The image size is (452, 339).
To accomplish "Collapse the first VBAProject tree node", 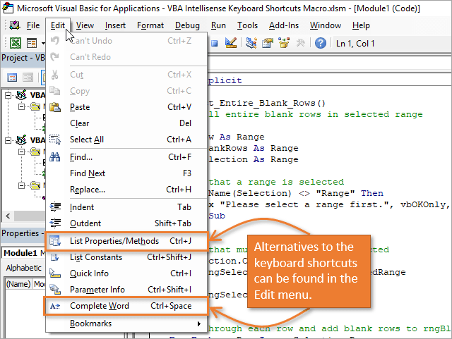I will point(8,94).
